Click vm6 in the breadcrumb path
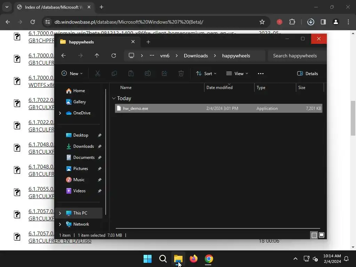Image resolution: width=356 pixels, height=267 pixels. point(164,56)
